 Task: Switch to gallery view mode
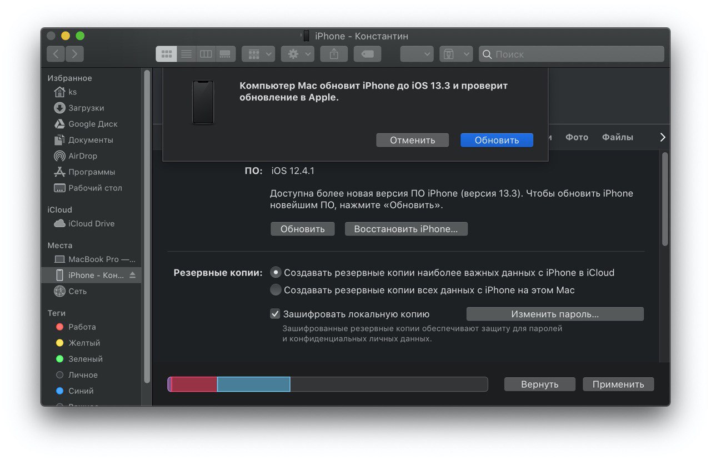[226, 54]
